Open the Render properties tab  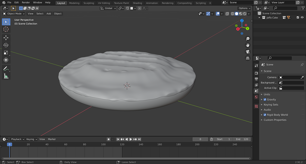pos(257,73)
